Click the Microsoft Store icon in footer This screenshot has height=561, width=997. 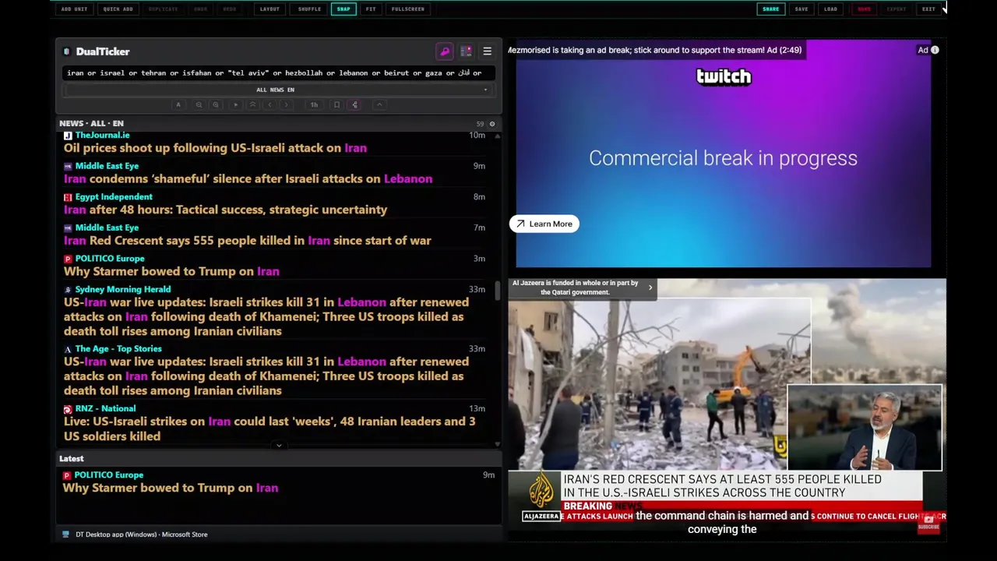point(65,535)
